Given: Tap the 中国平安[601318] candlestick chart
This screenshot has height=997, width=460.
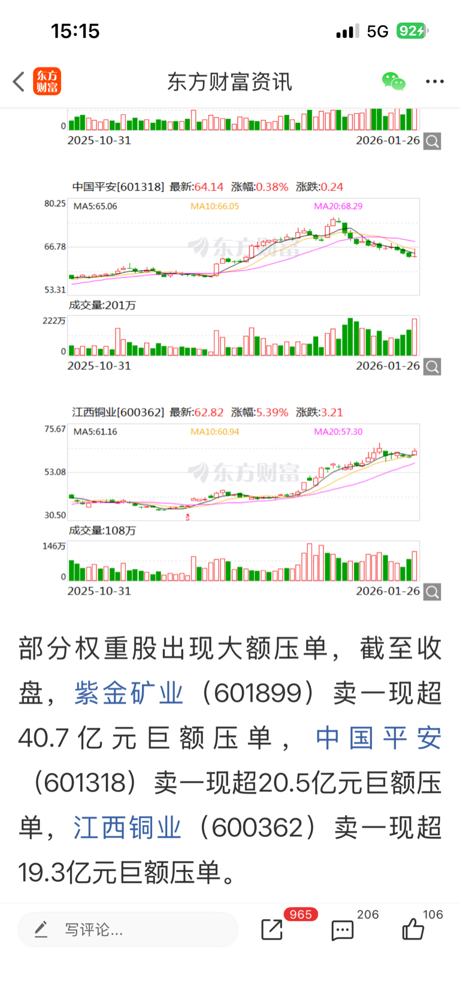Looking at the screenshot, I should point(244,247).
